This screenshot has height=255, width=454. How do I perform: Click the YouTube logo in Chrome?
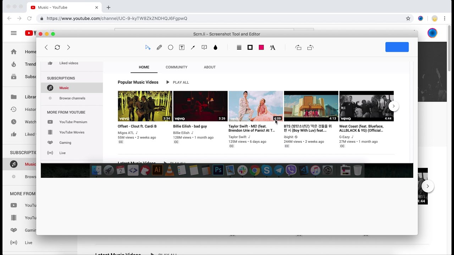[x=30, y=33]
